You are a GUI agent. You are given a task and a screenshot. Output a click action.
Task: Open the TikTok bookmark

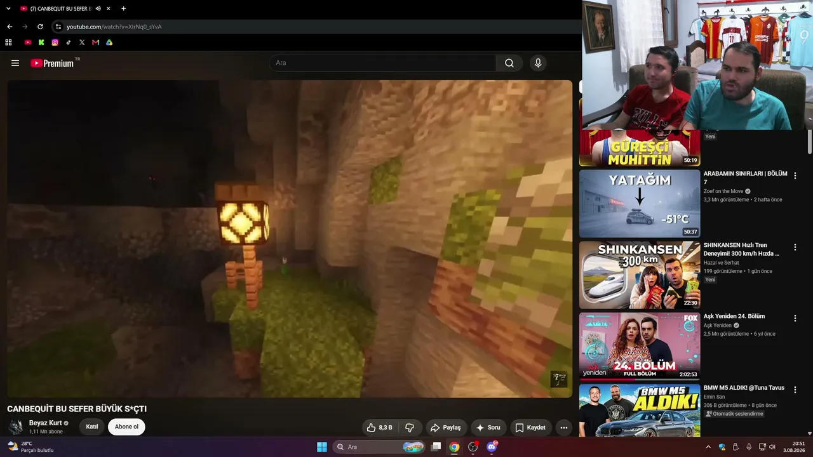tap(69, 43)
